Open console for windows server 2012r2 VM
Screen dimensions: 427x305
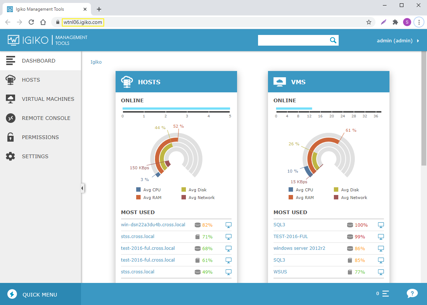coord(381,248)
